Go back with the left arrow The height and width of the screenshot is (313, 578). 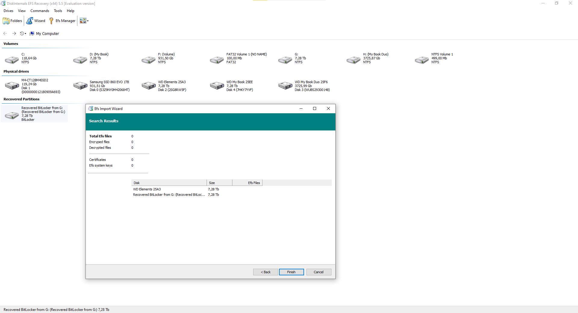(x=5, y=33)
